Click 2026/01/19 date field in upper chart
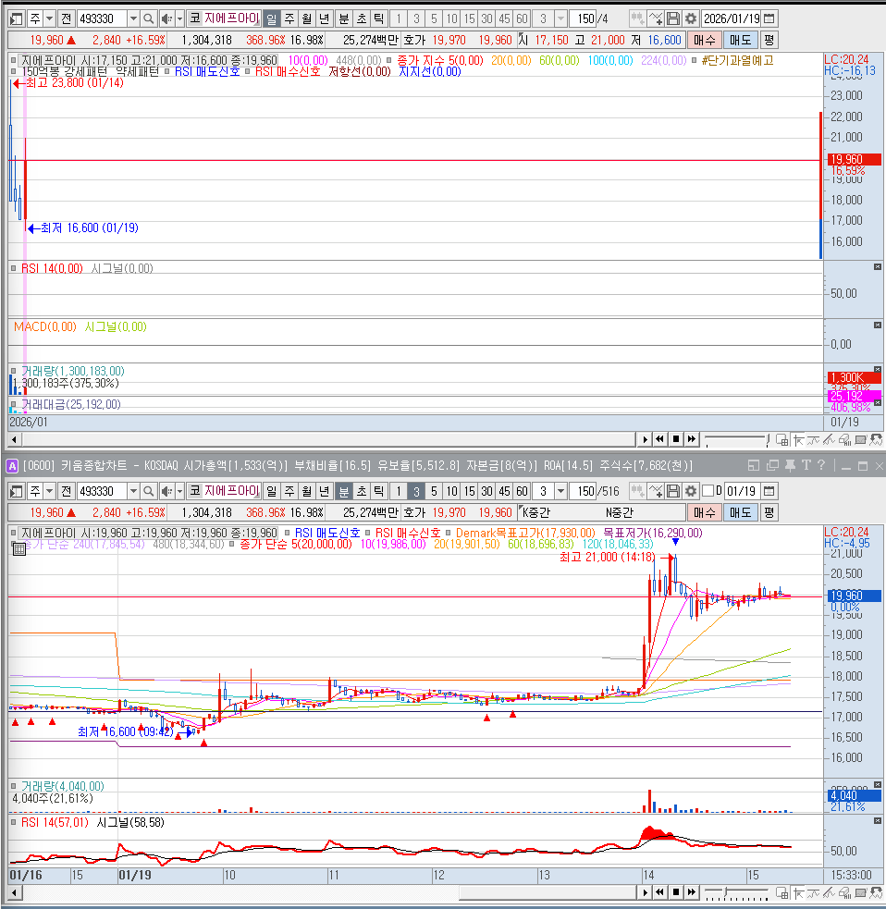This screenshot has height=909, width=886. [732, 18]
